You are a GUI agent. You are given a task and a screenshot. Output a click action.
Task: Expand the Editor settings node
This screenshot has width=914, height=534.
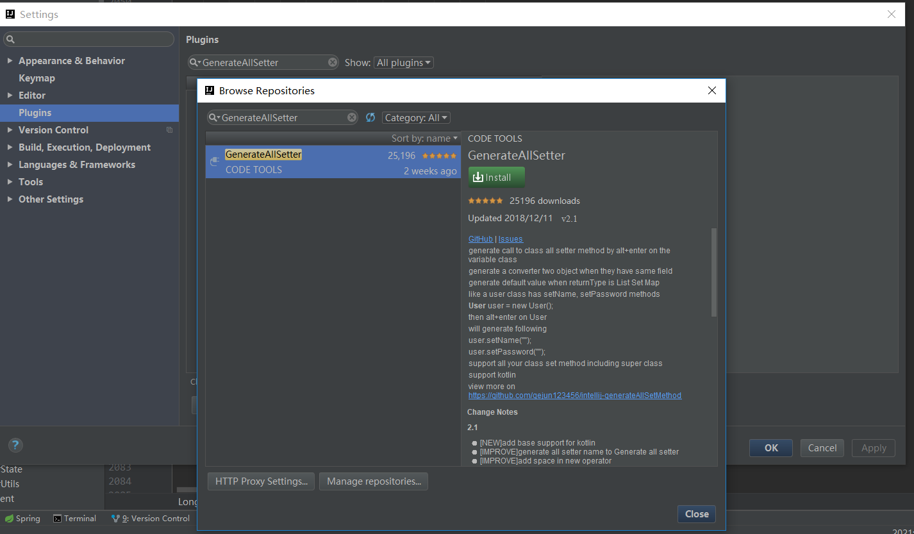pyautogui.click(x=10, y=96)
